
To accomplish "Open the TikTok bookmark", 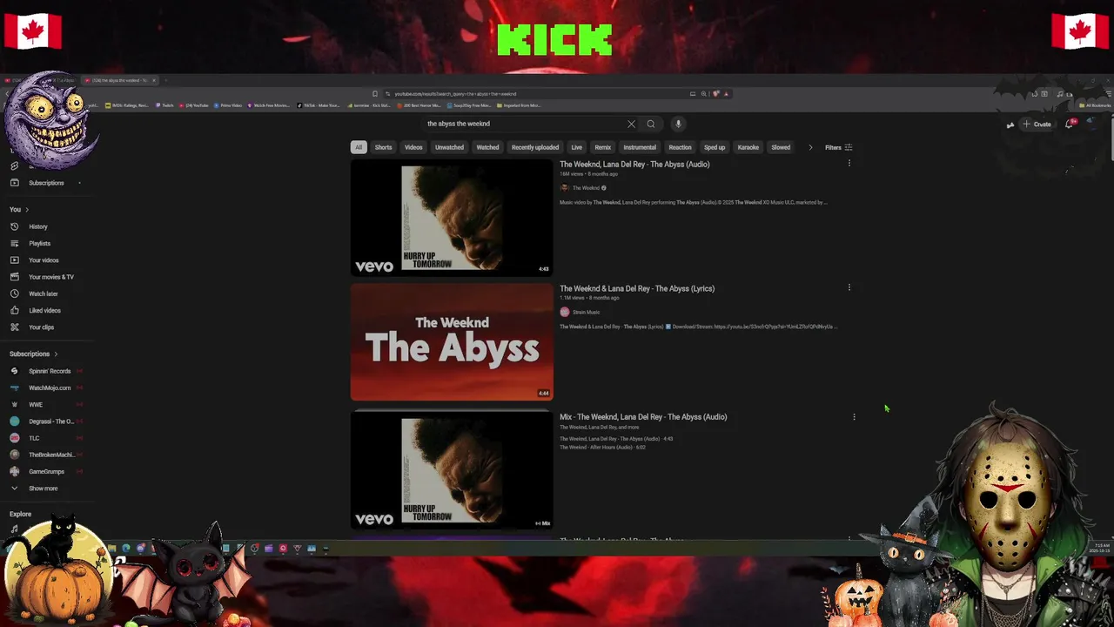I will [x=319, y=105].
